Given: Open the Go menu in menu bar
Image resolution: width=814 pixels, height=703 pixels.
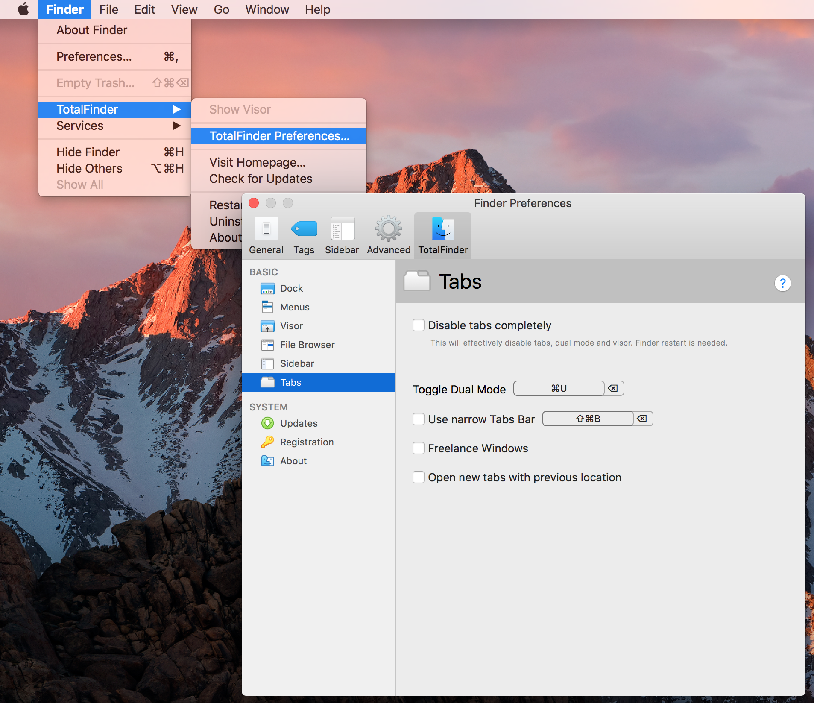Looking at the screenshot, I should [x=221, y=9].
